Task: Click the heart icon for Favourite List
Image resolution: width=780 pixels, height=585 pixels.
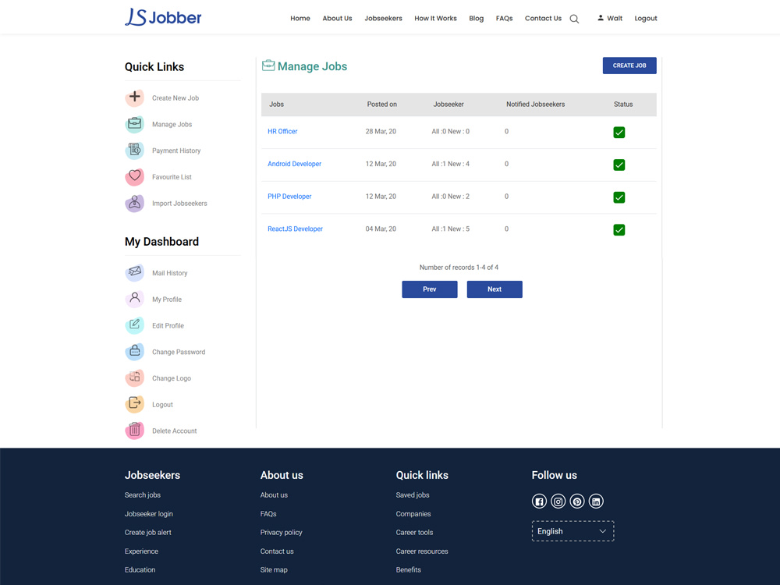Action: 135,176
